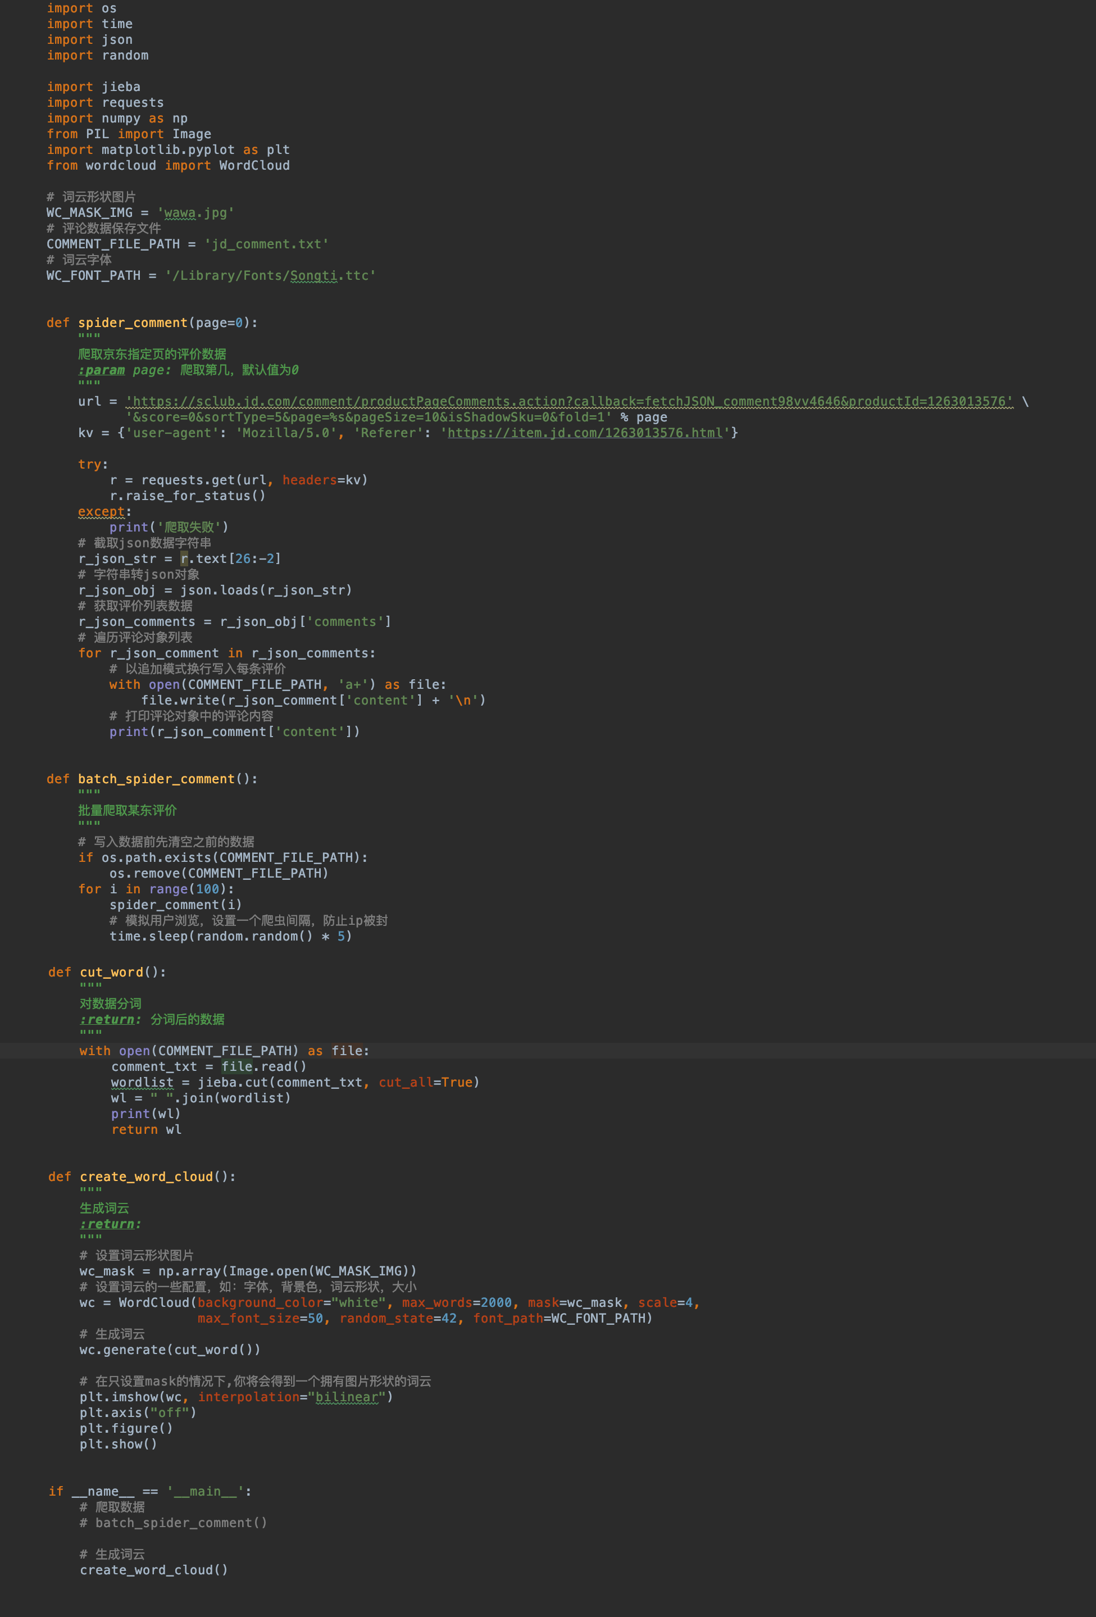Click the underlined except keyword
The width and height of the screenshot is (1096, 1617).
[101, 511]
